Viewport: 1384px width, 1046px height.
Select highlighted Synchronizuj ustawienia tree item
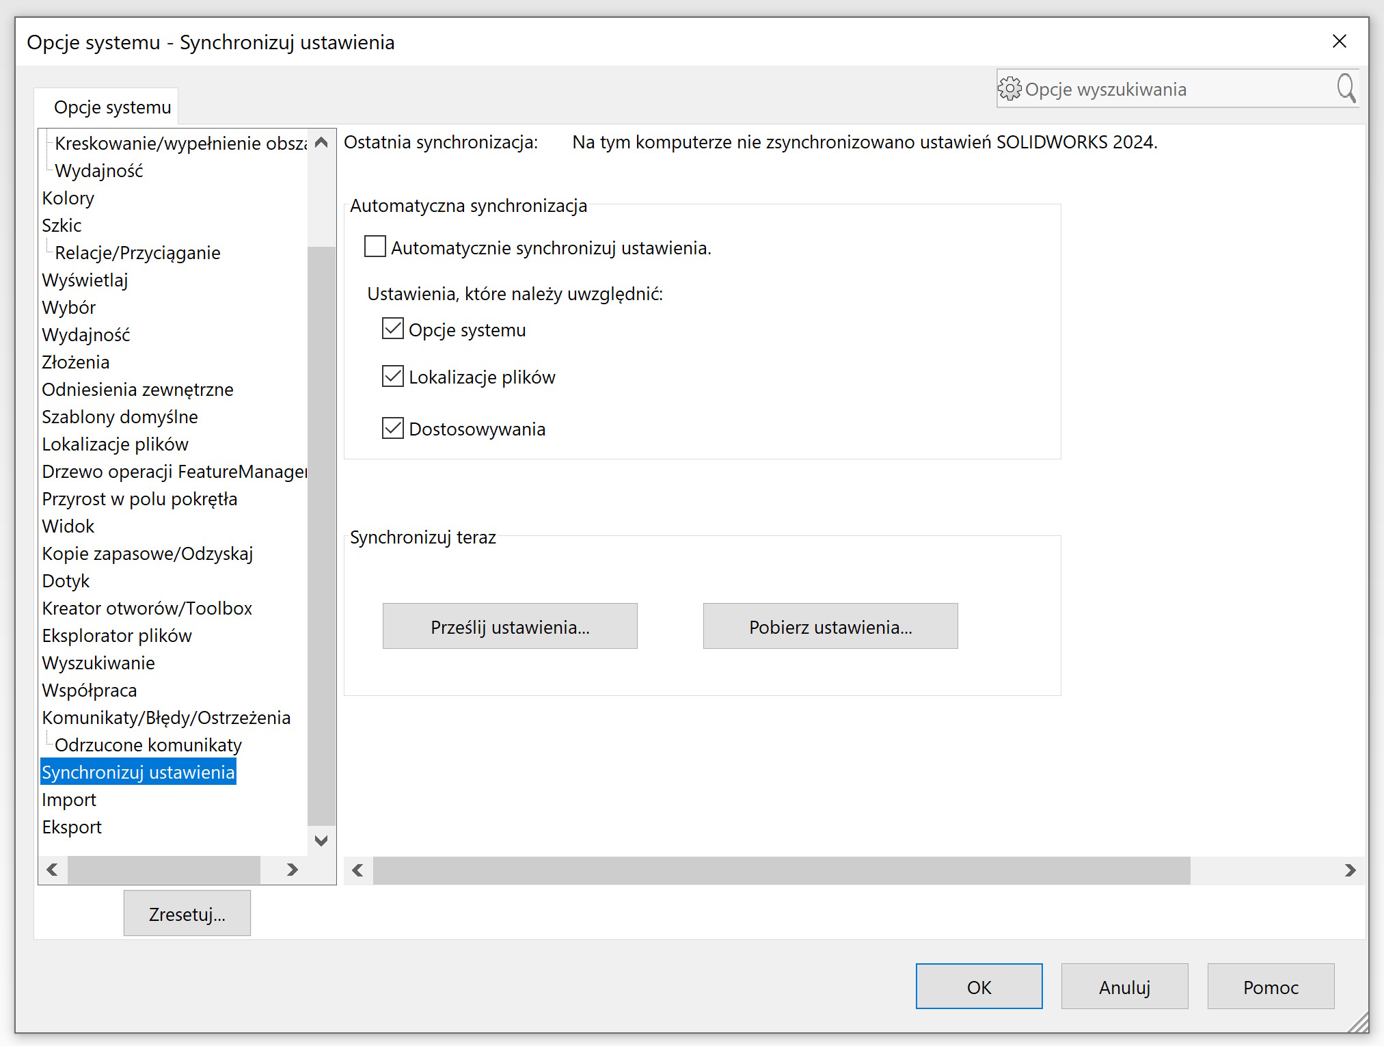coord(138,772)
